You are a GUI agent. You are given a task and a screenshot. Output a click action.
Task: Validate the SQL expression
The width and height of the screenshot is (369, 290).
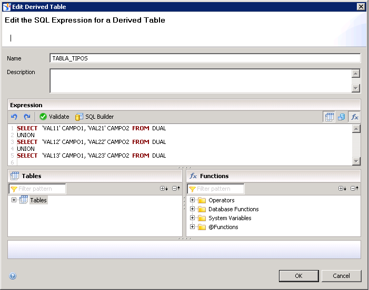pyautogui.click(x=54, y=117)
